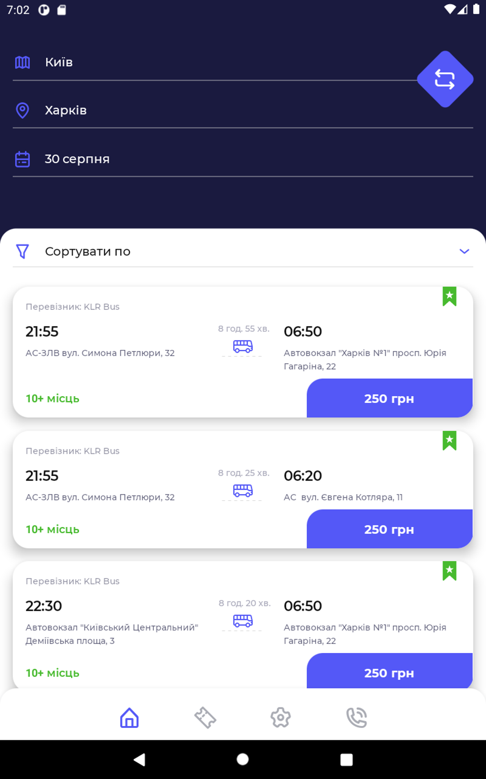Tap the Android circular home button
This screenshot has height=779, width=486.
(243, 759)
